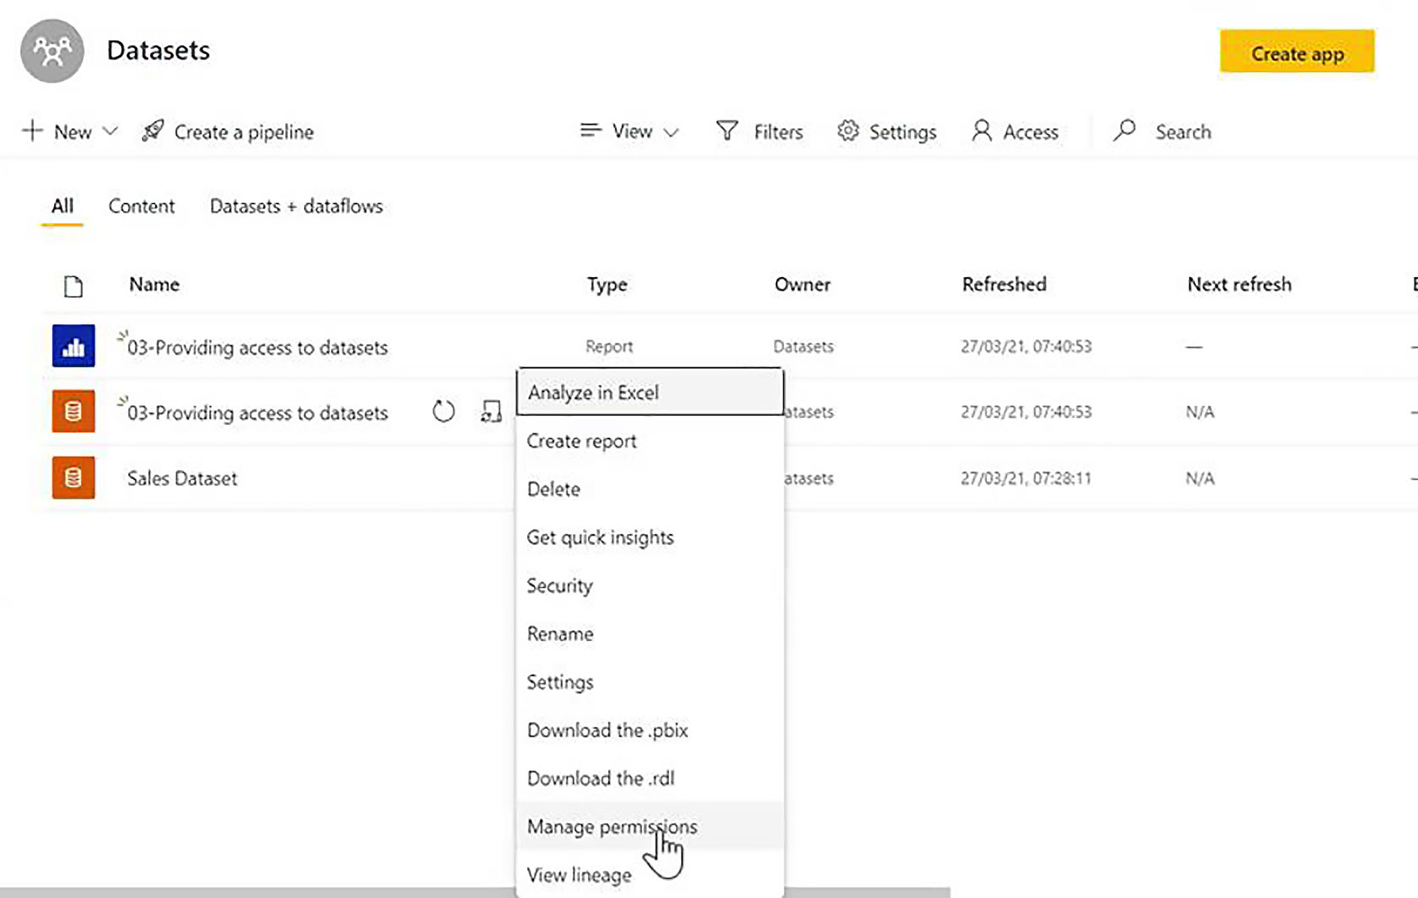Select Get quick insights option
This screenshot has height=898, width=1418.
tap(600, 538)
